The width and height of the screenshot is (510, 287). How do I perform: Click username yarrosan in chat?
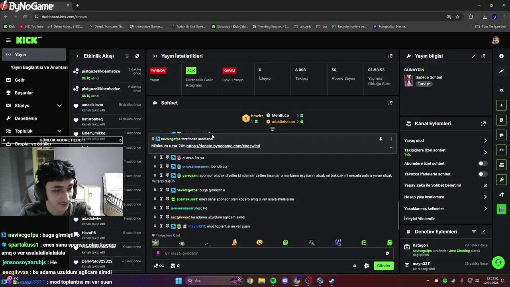click(190, 175)
